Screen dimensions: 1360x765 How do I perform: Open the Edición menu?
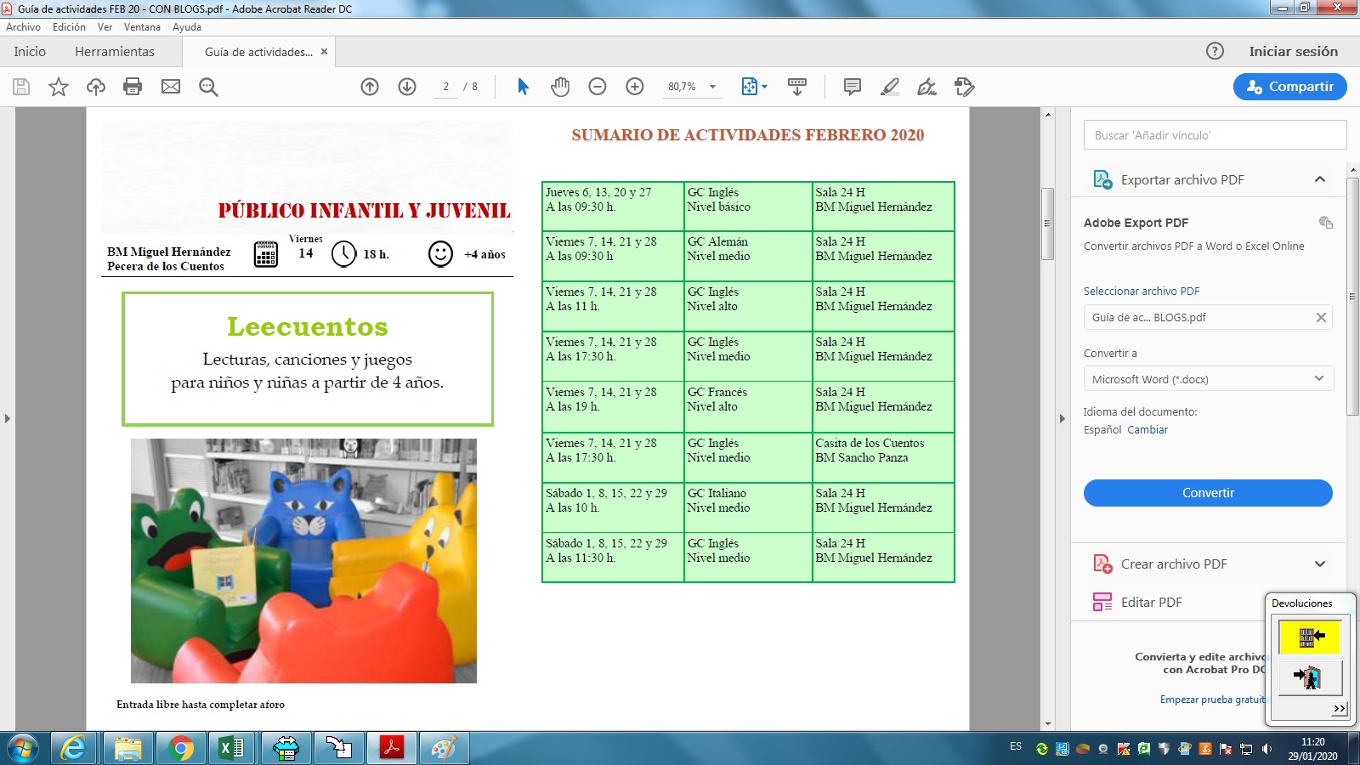(69, 27)
